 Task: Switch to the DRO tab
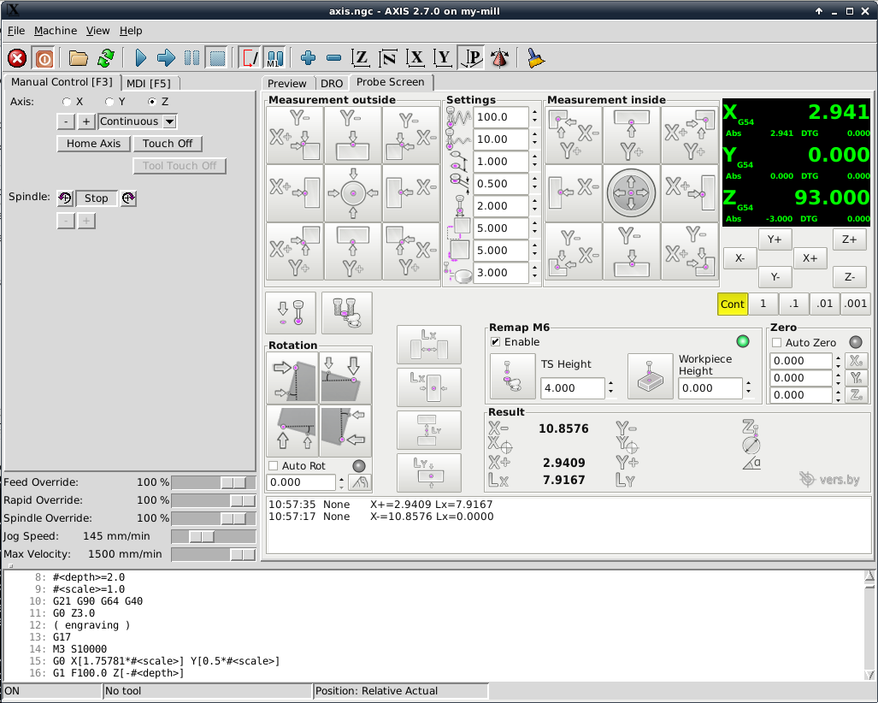pos(331,83)
